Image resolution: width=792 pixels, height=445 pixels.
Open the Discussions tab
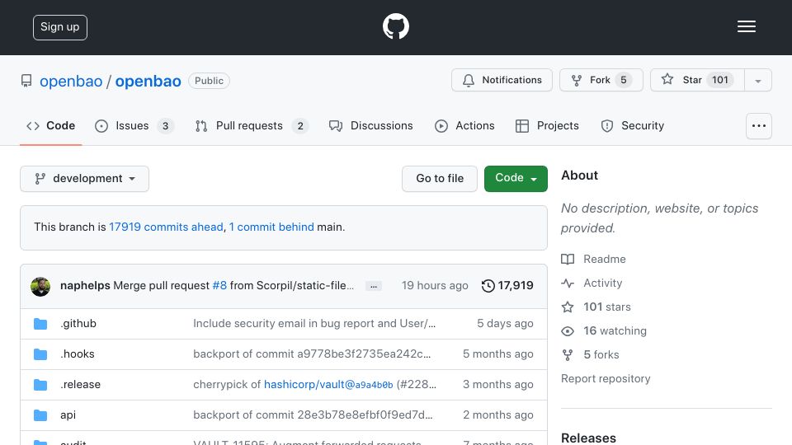370,125
